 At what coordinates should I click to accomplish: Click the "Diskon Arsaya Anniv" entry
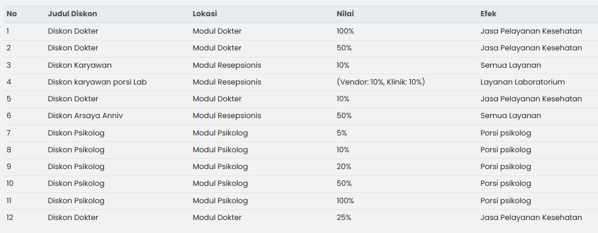pos(85,115)
